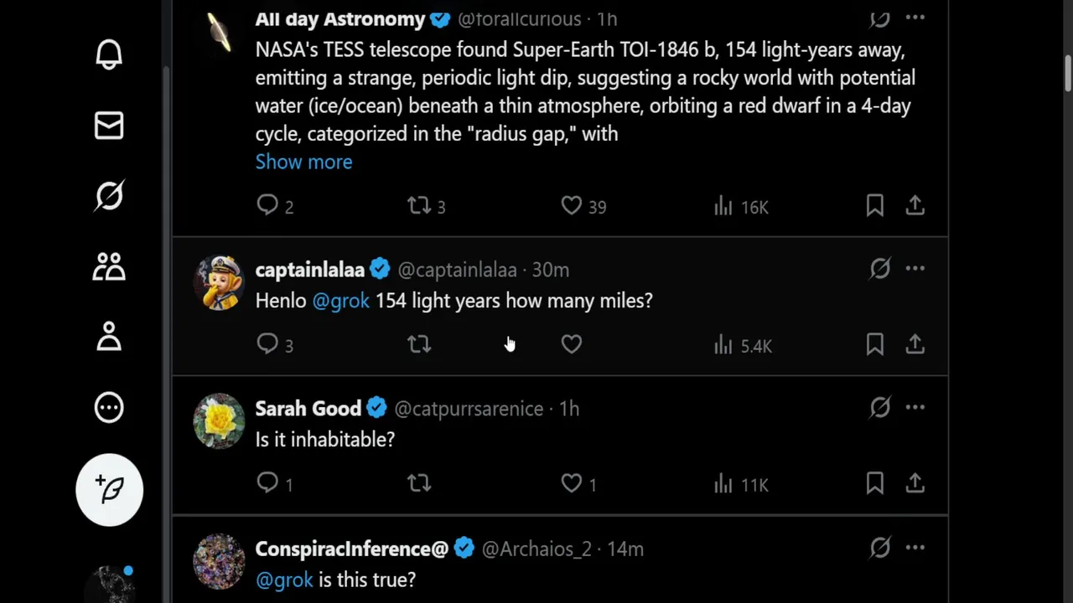
Task: Reply to captainlalaa's light years post
Action: (267, 344)
